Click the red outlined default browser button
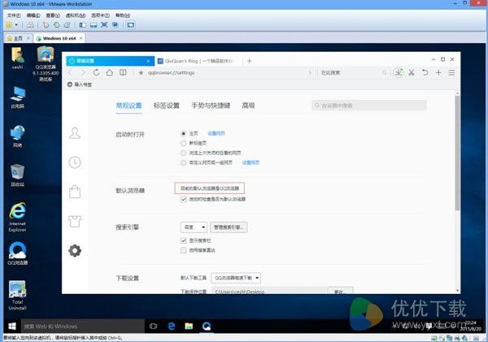Screen dimensions: 488x342 point(210,188)
